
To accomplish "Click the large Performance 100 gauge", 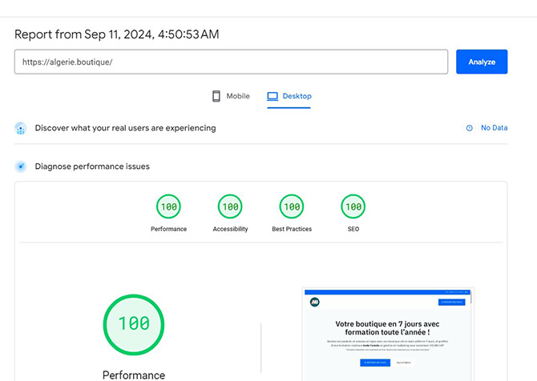I will point(134,324).
